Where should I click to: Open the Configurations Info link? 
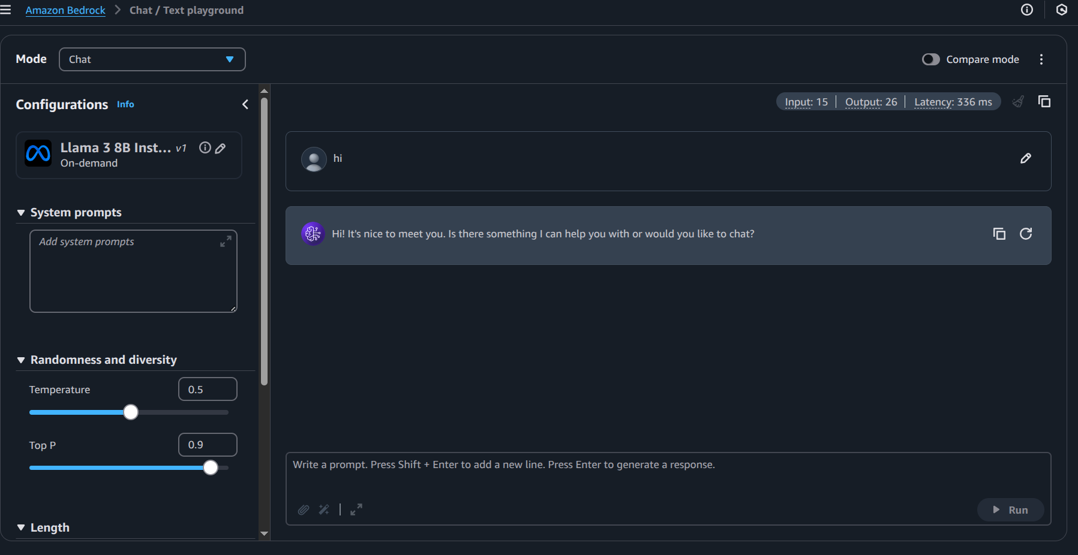[x=125, y=104]
